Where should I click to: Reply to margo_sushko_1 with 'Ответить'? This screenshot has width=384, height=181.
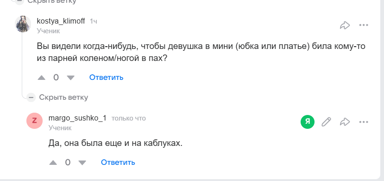118,163
